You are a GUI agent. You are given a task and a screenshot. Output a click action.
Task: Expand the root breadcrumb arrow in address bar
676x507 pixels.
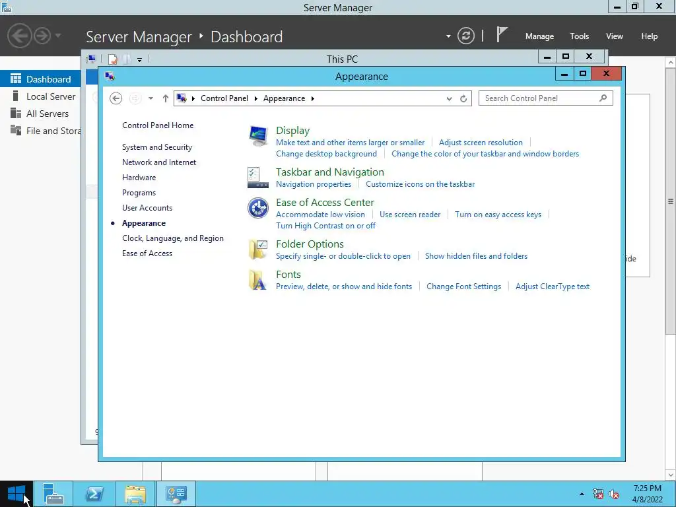coord(193,98)
